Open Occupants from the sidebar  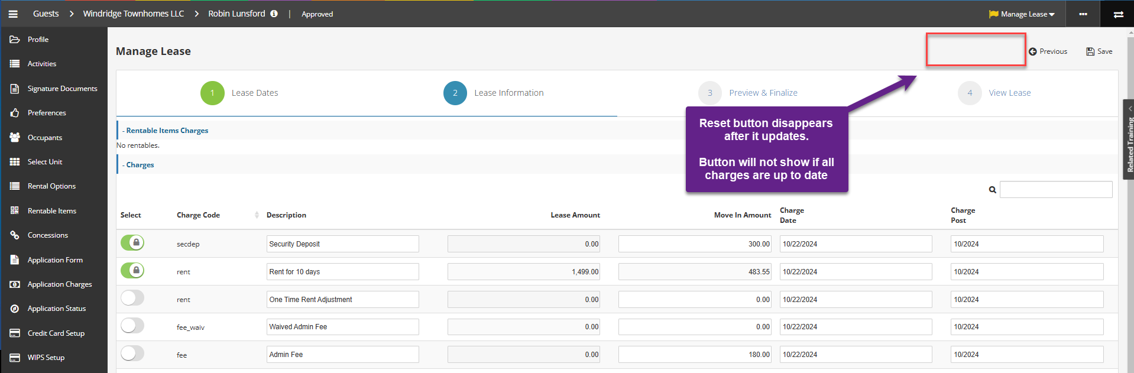[x=44, y=137]
